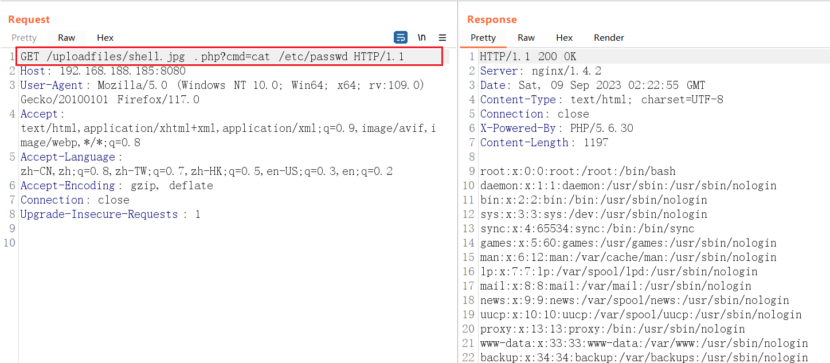Screen dimensions: 830x363
Task: Click the Content-Type text/html response line
Action: 602,100
